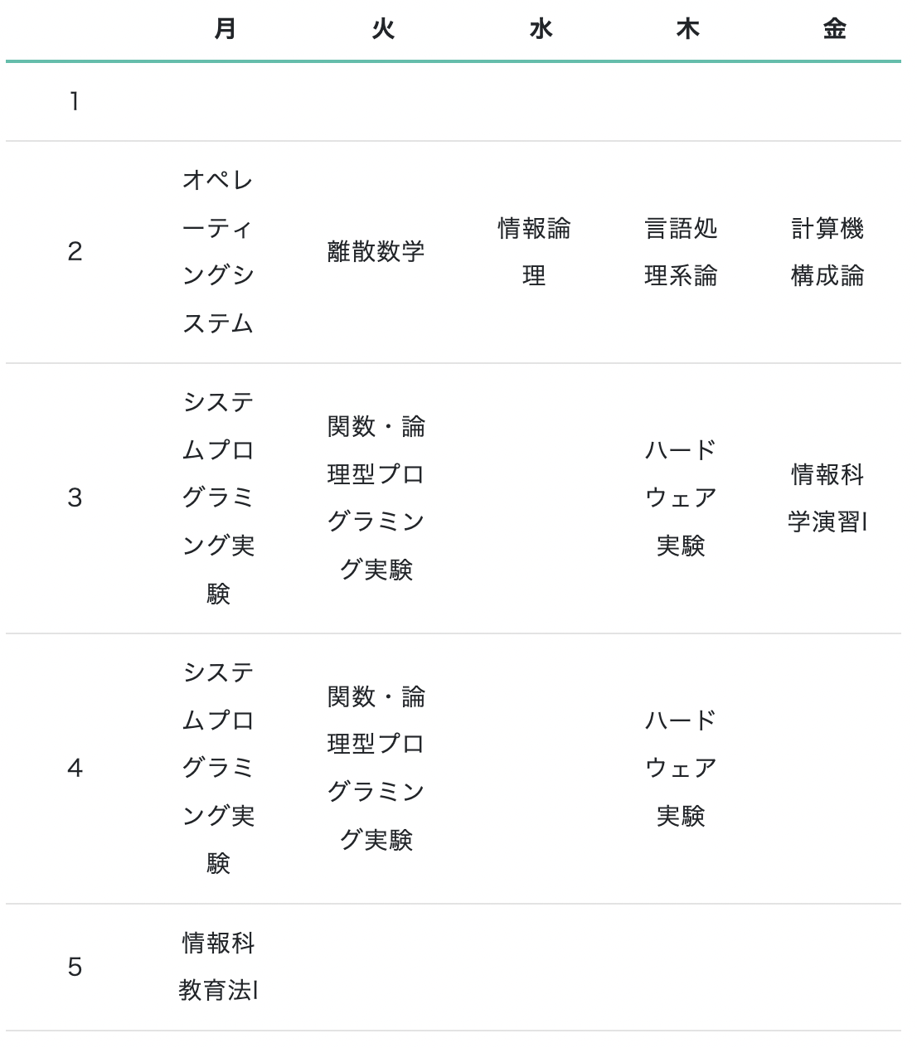Click the 金 column header
917x1048 pixels.
pos(834,30)
